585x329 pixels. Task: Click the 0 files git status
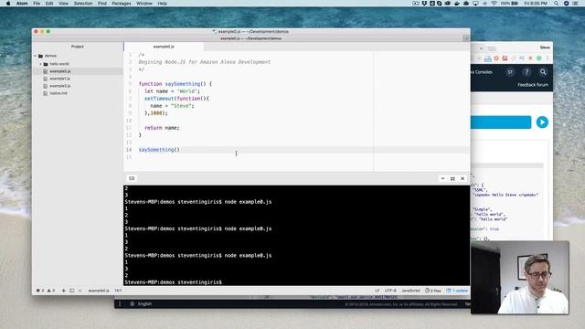pos(433,291)
